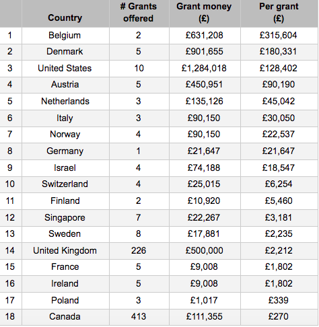Select the 226 grants offered cell
This screenshot has width=319, height=327.
click(x=139, y=251)
